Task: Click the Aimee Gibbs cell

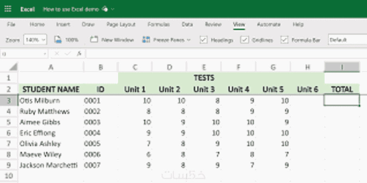Action: pyautogui.click(x=51, y=122)
